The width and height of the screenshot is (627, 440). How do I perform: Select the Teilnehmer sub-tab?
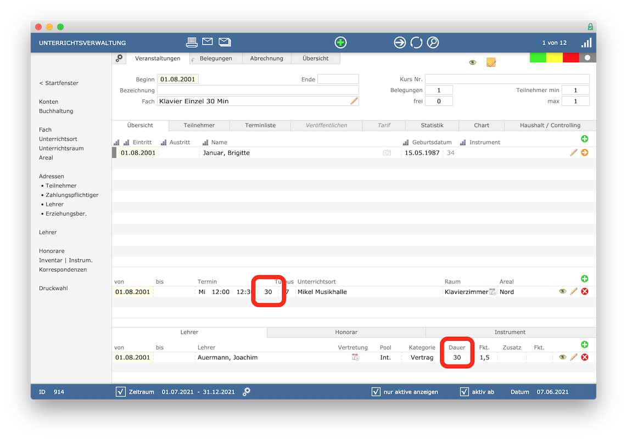[199, 126]
